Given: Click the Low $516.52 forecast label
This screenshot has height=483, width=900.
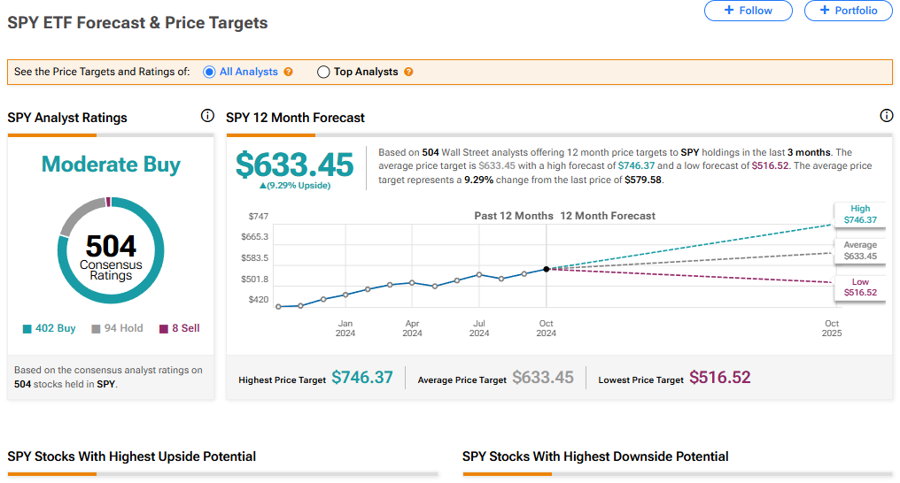Looking at the screenshot, I should [x=860, y=287].
